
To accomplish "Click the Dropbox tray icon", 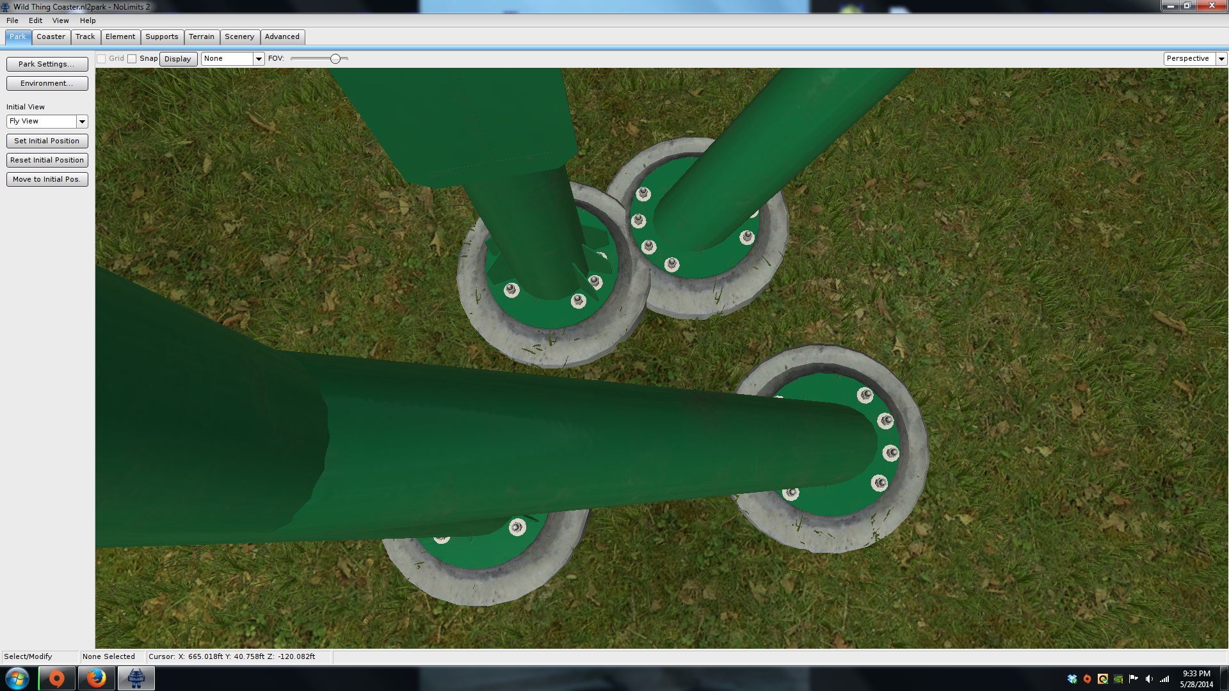I will (x=1072, y=679).
